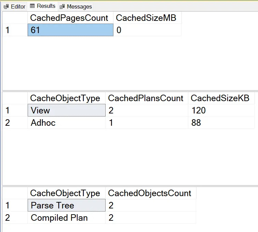Screen dimensions: 258x232
Task: Select the Adhoc cell
Action: (67, 123)
